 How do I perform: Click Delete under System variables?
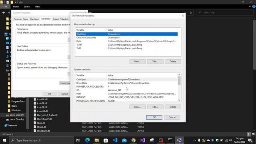click(173, 107)
